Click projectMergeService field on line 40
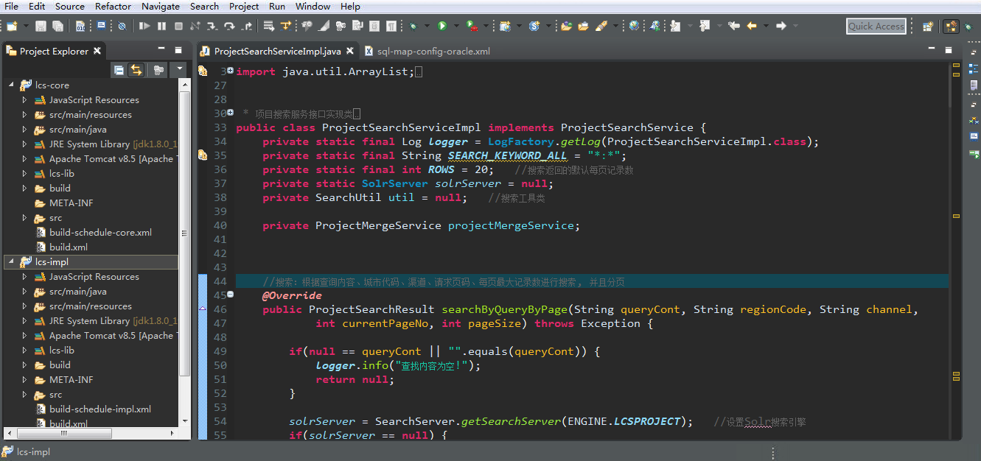Viewport: 981px width, 461px height. (x=511, y=225)
